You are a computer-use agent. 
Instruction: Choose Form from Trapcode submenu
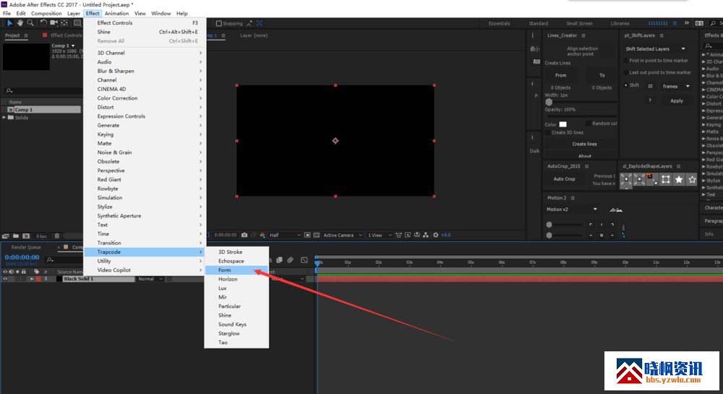click(236, 270)
